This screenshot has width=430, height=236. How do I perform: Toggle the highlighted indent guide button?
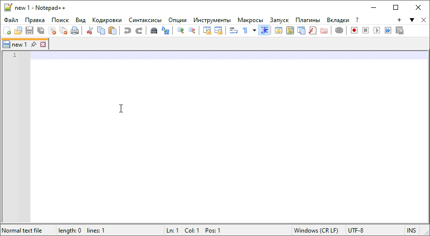(x=264, y=30)
